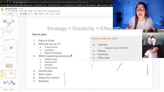Viewport: 164px width, 92px height.
Task: Click the Zoom magnifier tool
Action: [16, 14]
